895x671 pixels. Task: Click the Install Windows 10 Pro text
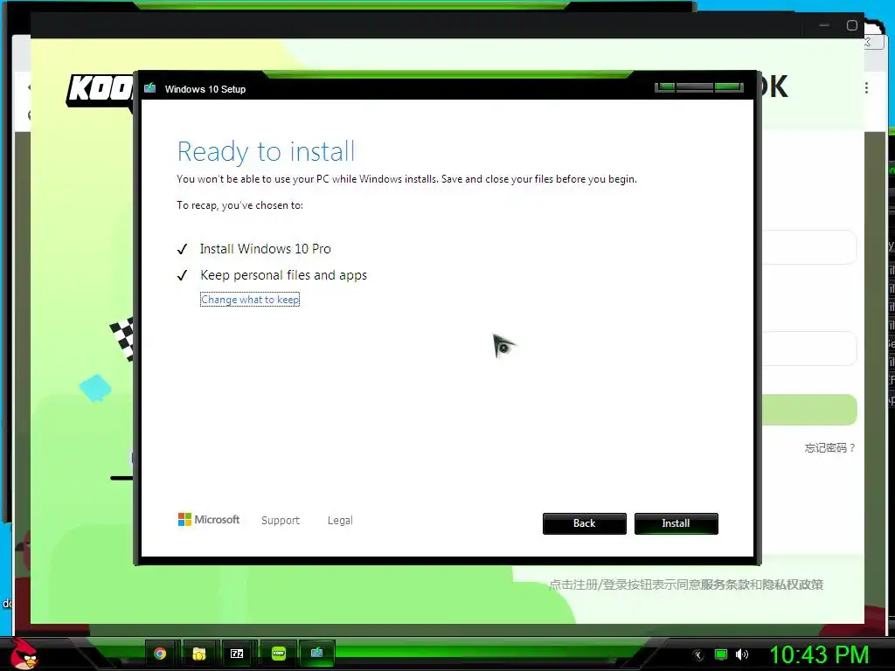266,249
